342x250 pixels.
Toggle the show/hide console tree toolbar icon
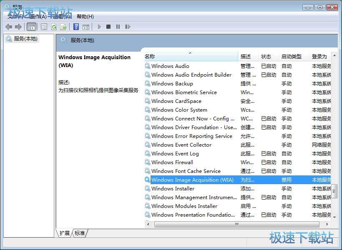tap(32, 27)
